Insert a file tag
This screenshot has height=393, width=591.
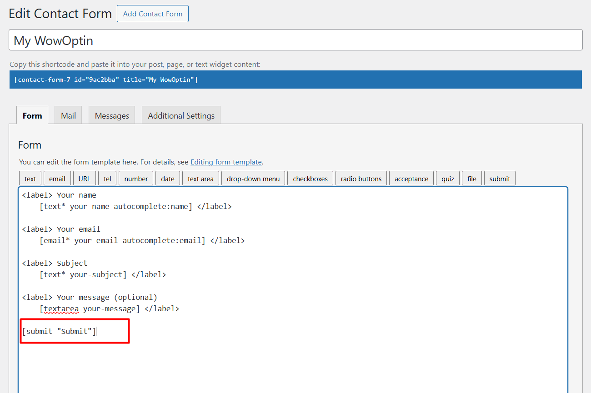[x=472, y=179]
